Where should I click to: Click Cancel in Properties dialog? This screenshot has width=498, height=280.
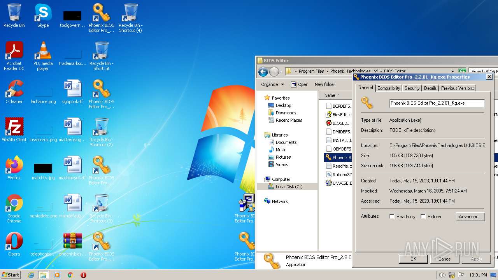(x=445, y=259)
